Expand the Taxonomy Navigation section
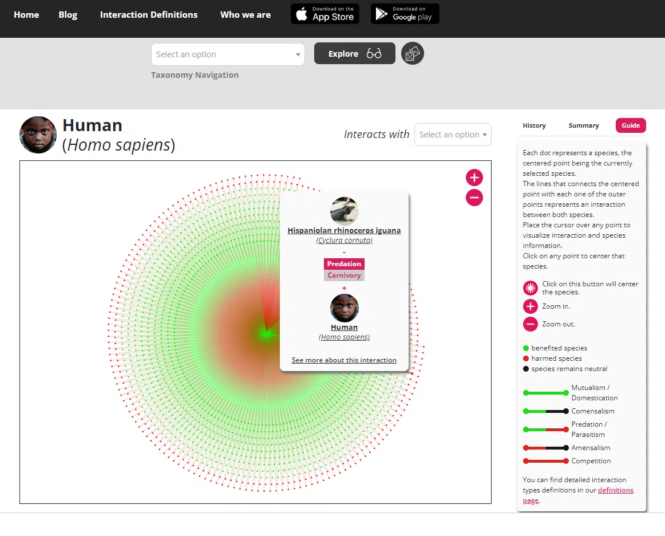The height and width of the screenshot is (536, 665). tap(195, 75)
